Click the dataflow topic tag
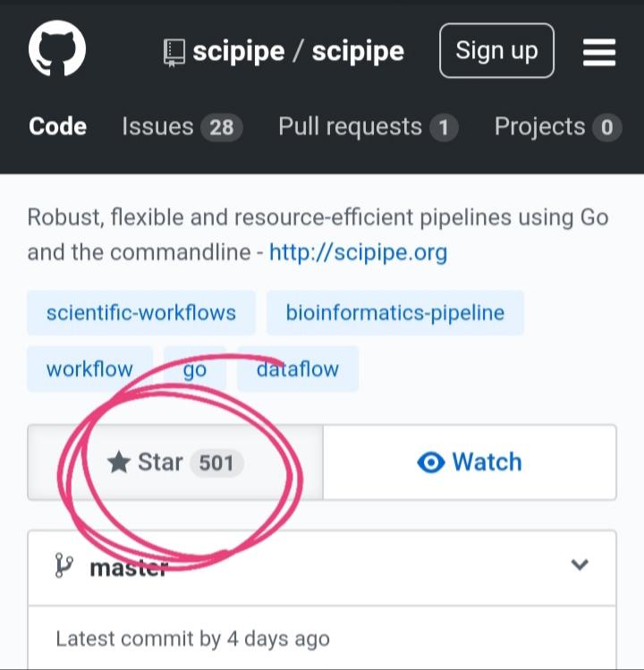 (298, 369)
